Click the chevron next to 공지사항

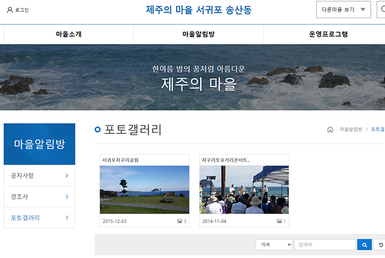point(67,176)
